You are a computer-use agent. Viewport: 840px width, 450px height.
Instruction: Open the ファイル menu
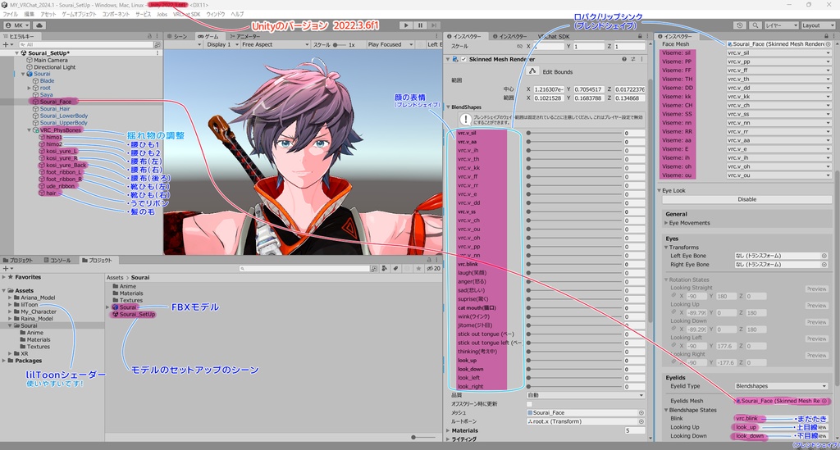[x=10, y=15]
